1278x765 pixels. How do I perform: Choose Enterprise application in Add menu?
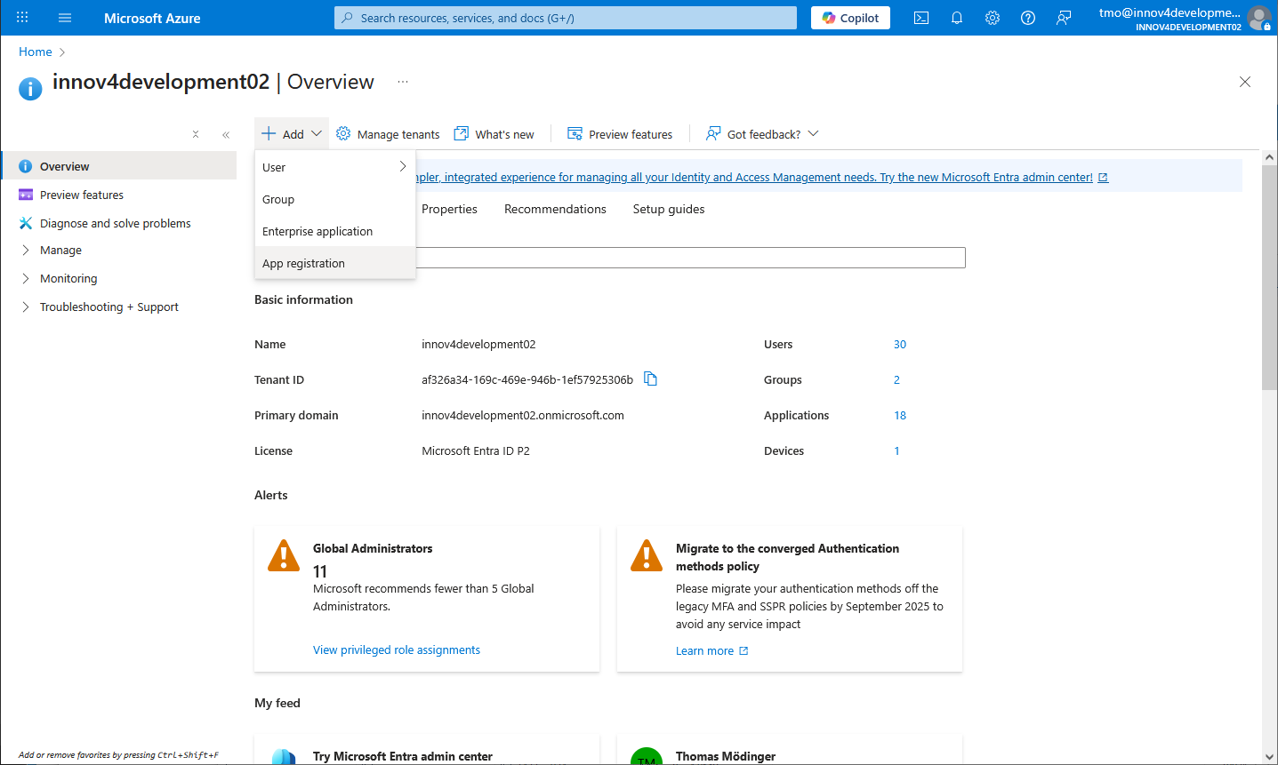coord(317,232)
